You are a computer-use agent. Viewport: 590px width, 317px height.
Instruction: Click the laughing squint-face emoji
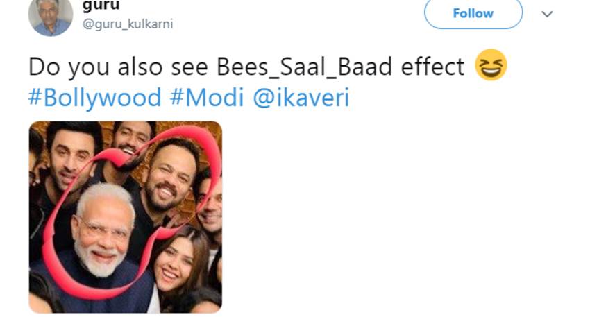pos(491,67)
